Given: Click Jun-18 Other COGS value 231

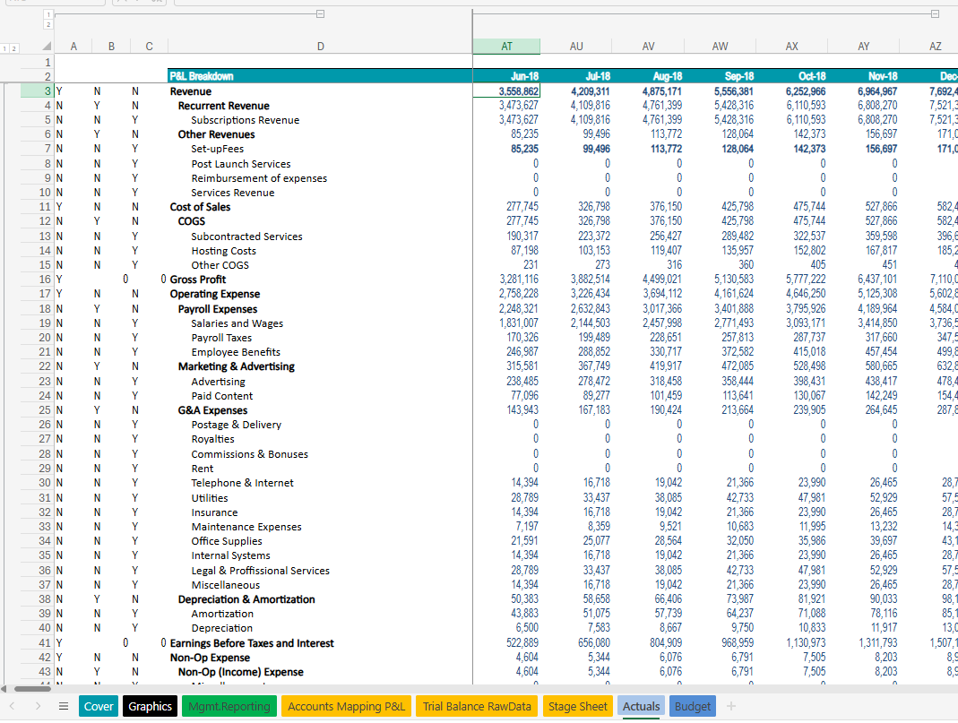Looking at the screenshot, I should (x=506, y=265).
